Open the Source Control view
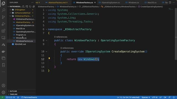177x99 pixels. 3,17
